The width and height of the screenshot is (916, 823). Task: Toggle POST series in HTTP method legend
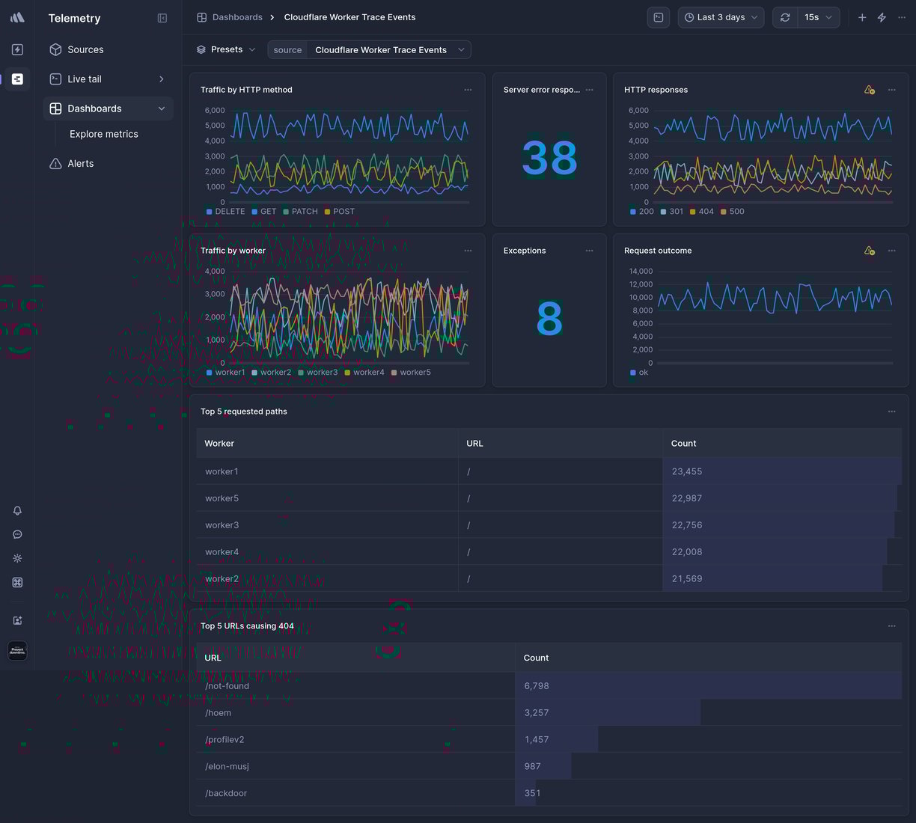tap(340, 212)
